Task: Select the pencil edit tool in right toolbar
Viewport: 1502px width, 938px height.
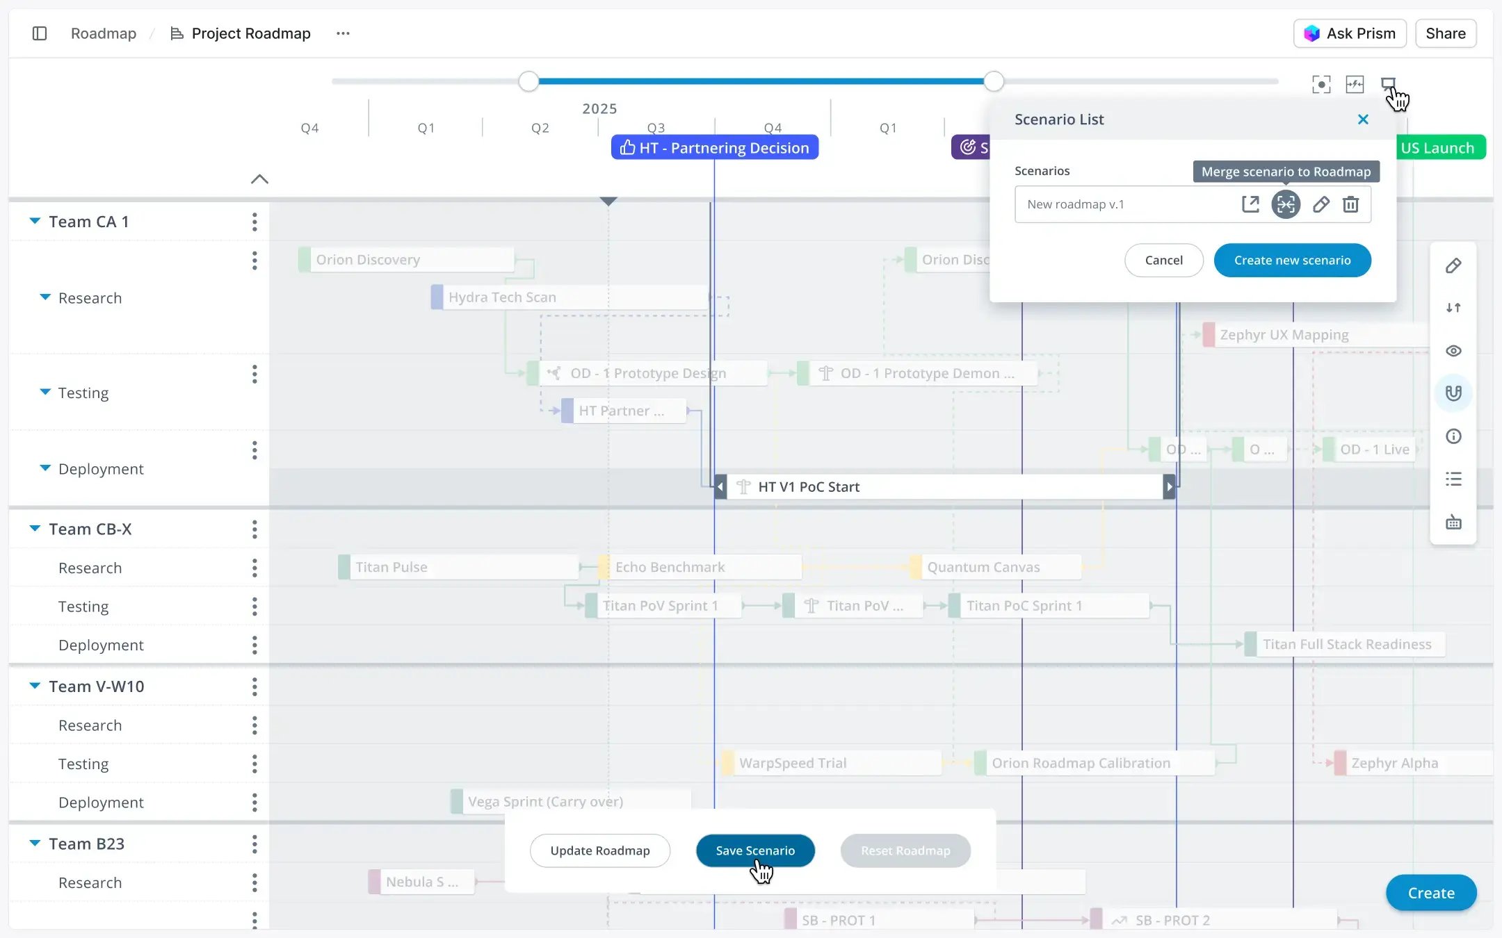Action: pyautogui.click(x=1454, y=266)
